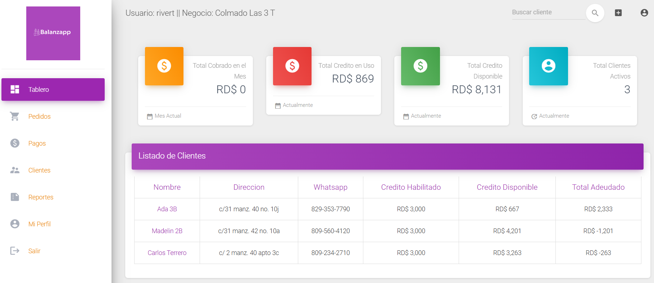The image size is (654, 283).
Task: Focus the Buscar cliente search field
Action: point(549,13)
